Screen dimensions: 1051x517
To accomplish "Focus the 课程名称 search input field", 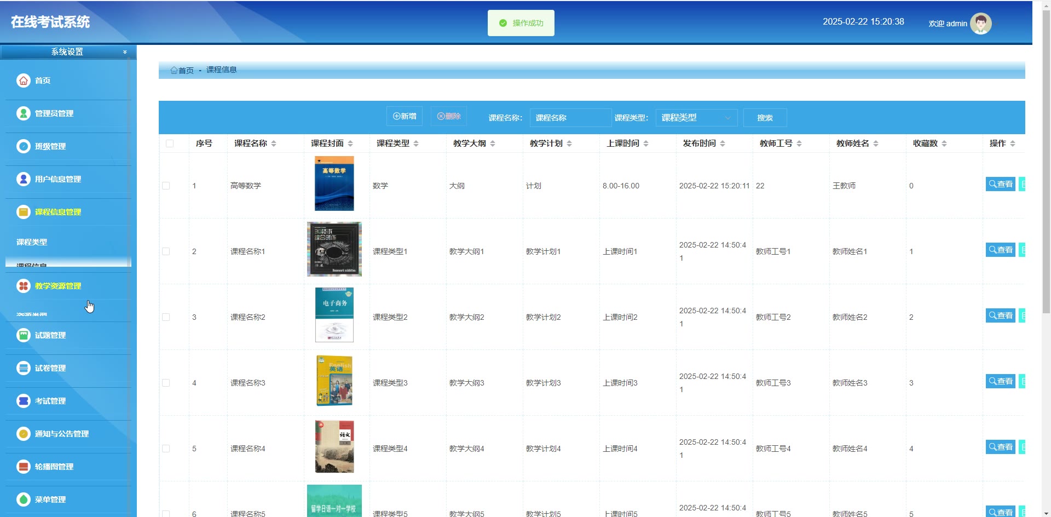I will pos(570,118).
